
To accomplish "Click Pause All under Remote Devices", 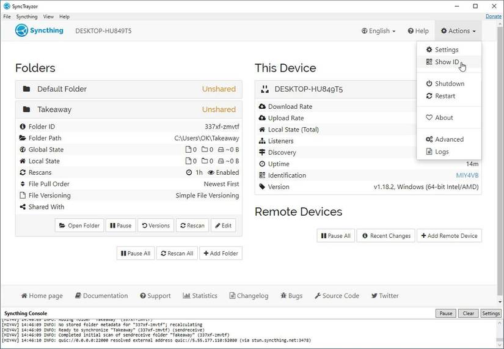I will pyautogui.click(x=336, y=236).
